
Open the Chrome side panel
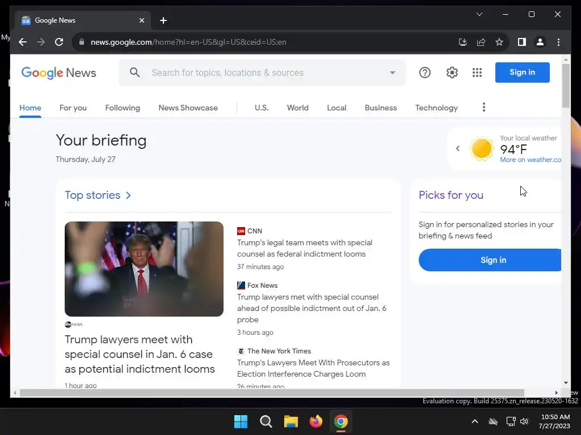pyautogui.click(x=522, y=42)
